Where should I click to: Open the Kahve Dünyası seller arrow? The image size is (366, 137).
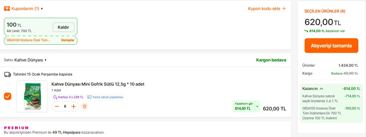pyautogui.click(x=46, y=60)
